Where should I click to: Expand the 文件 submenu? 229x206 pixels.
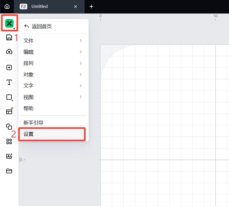click(53, 41)
